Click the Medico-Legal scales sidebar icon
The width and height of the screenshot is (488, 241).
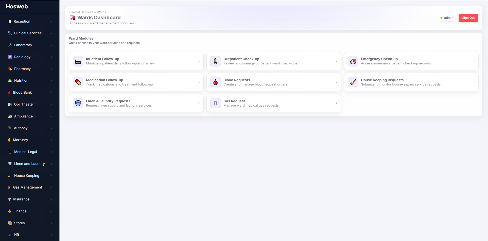click(x=10, y=152)
